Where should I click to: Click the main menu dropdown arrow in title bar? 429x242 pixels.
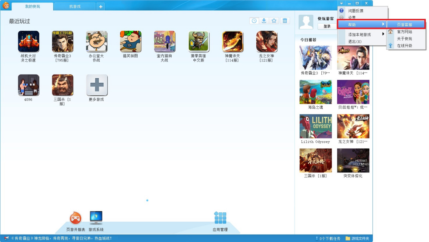click(x=341, y=3)
